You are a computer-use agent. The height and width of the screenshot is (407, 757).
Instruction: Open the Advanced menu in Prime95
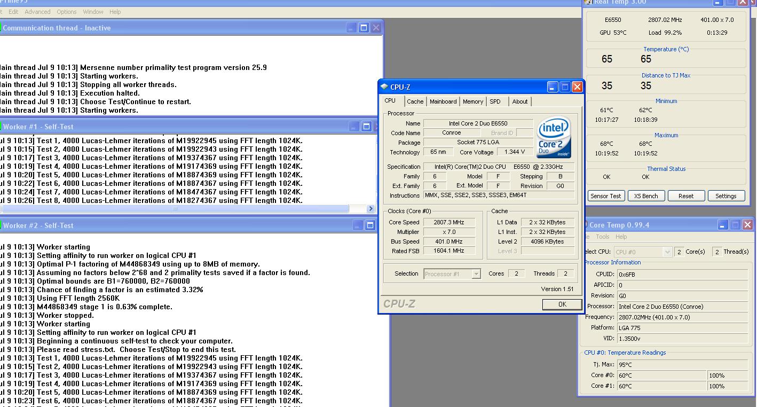[x=37, y=12]
